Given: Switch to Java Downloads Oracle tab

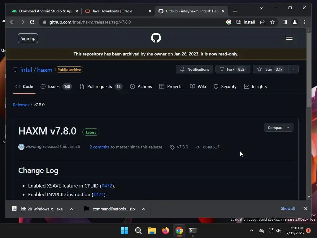Looking at the screenshot, I should pyautogui.click(x=112, y=11).
